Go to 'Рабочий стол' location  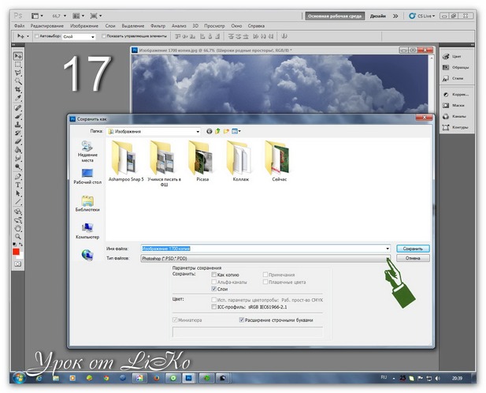87,177
